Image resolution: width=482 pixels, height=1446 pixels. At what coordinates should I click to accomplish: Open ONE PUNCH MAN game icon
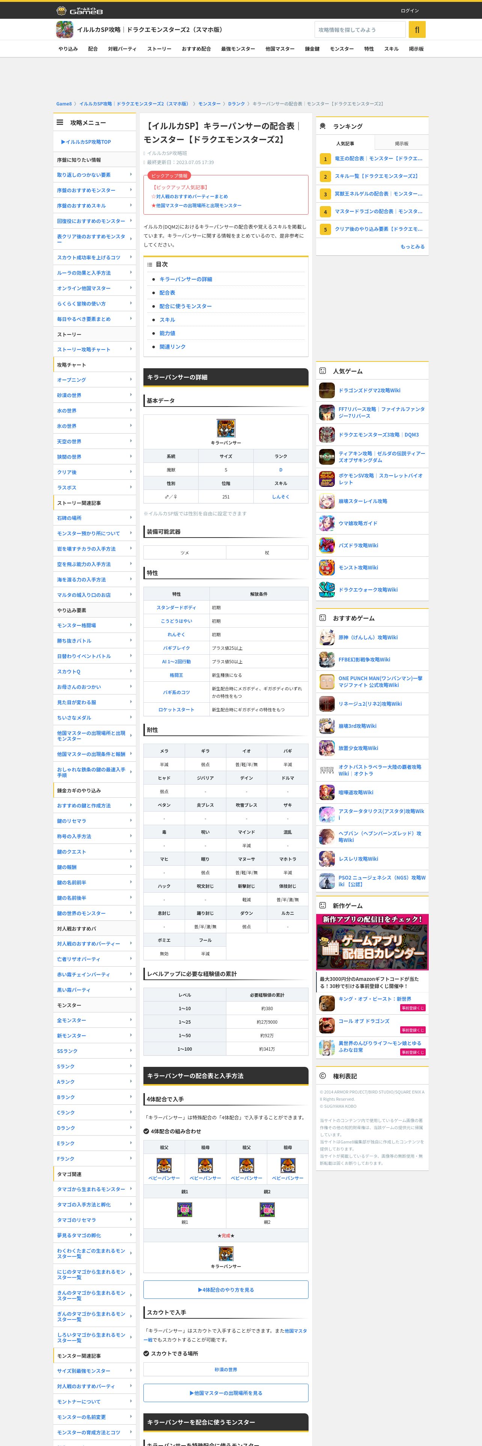pos(327,682)
